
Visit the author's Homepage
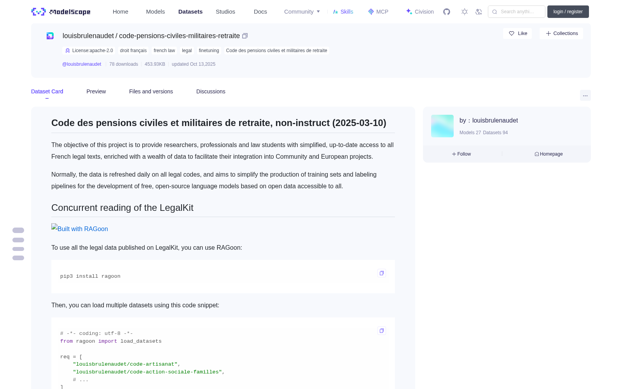549,154
